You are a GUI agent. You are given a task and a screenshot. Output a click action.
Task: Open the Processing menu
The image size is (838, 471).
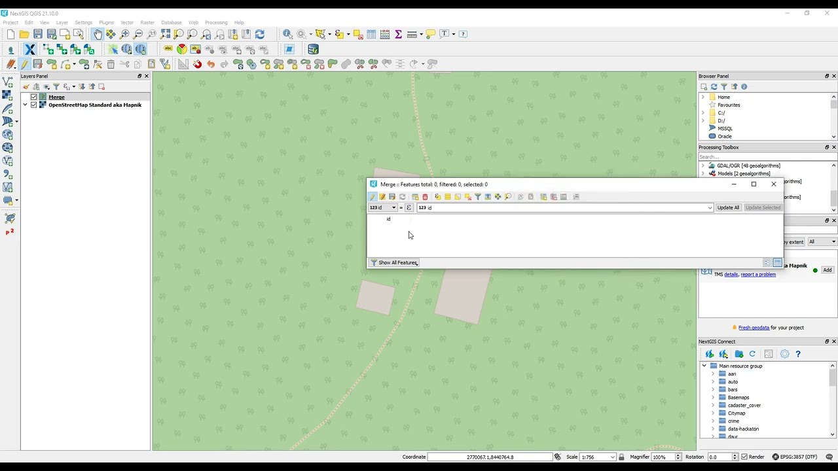tap(216, 22)
